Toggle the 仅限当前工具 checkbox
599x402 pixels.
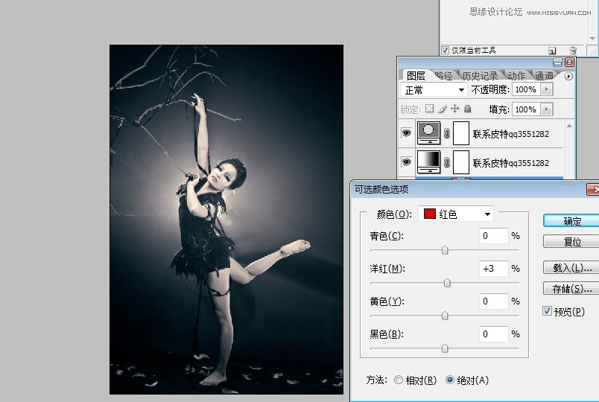[446, 51]
